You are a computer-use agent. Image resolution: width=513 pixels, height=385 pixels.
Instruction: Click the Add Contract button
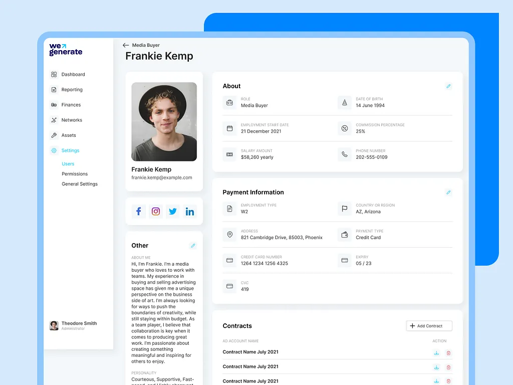point(429,326)
